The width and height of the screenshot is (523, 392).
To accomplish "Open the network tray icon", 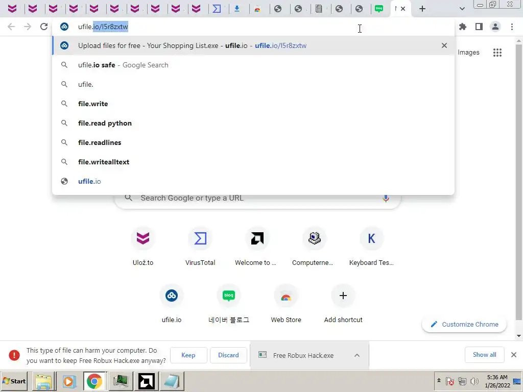I will point(462,381).
